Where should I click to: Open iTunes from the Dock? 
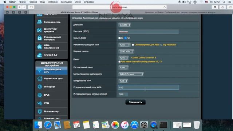(x=125, y=125)
